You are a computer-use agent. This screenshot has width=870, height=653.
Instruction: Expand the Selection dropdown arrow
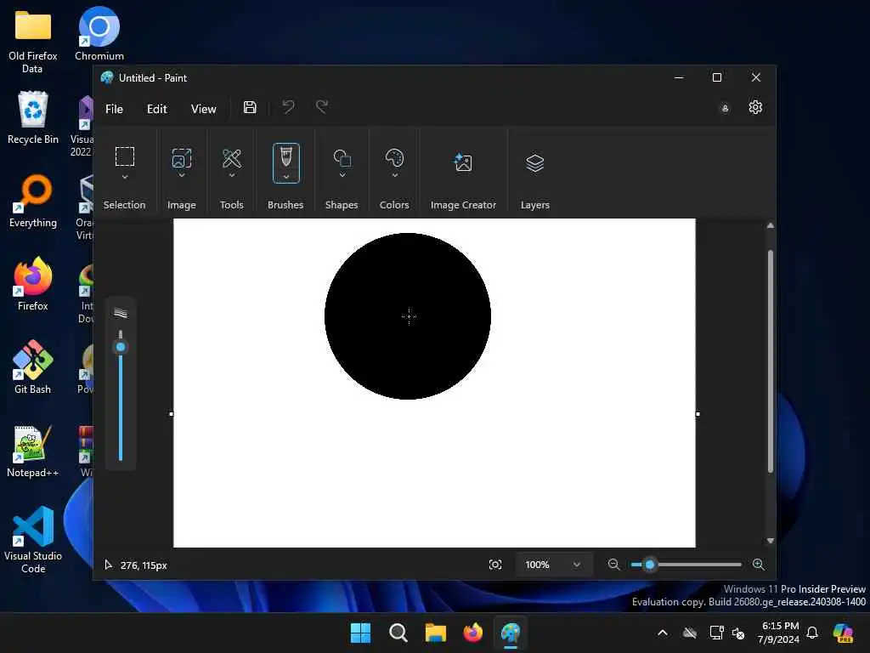coord(125,177)
